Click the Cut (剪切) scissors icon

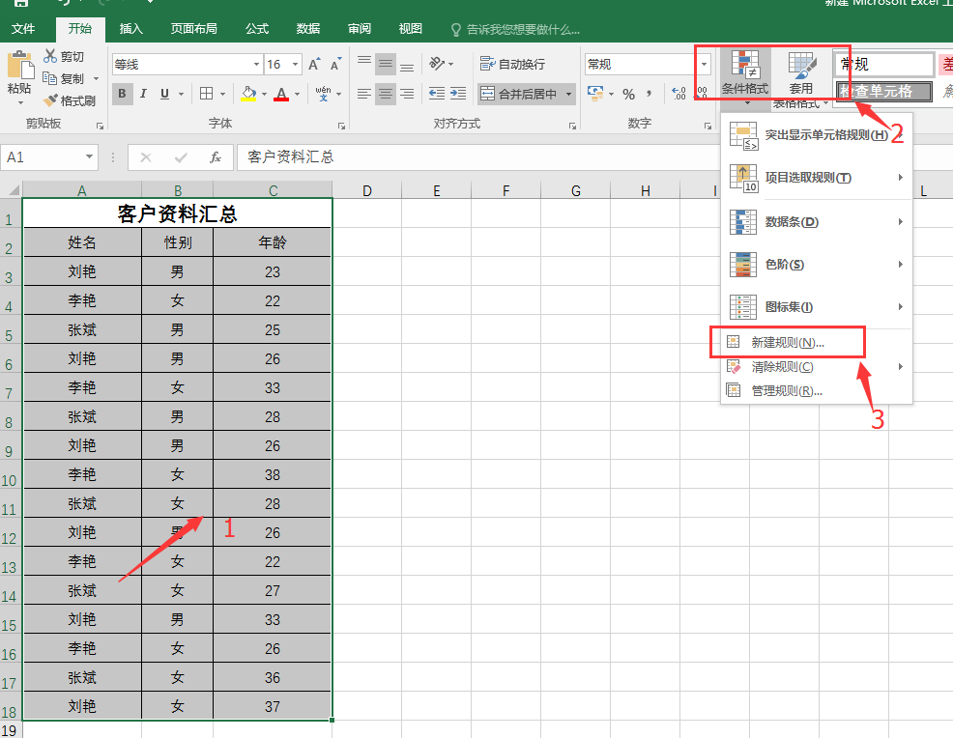(x=49, y=57)
